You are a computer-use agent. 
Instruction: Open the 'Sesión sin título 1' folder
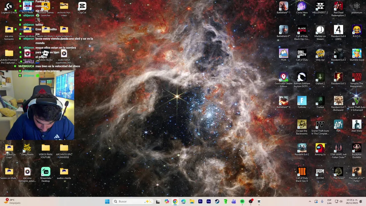coord(9,173)
